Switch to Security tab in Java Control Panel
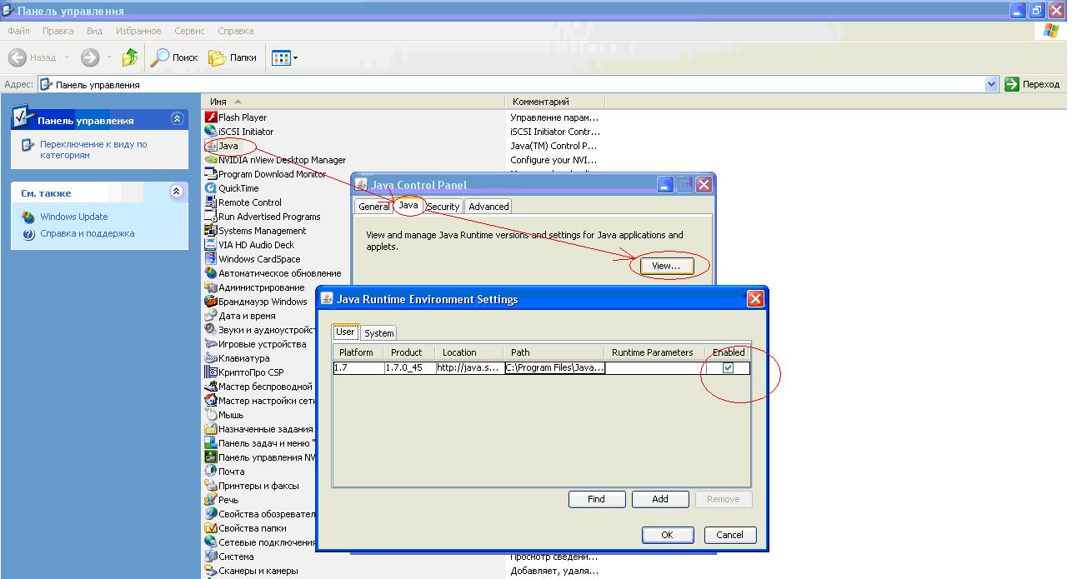The image size is (1072, 579). coord(443,207)
